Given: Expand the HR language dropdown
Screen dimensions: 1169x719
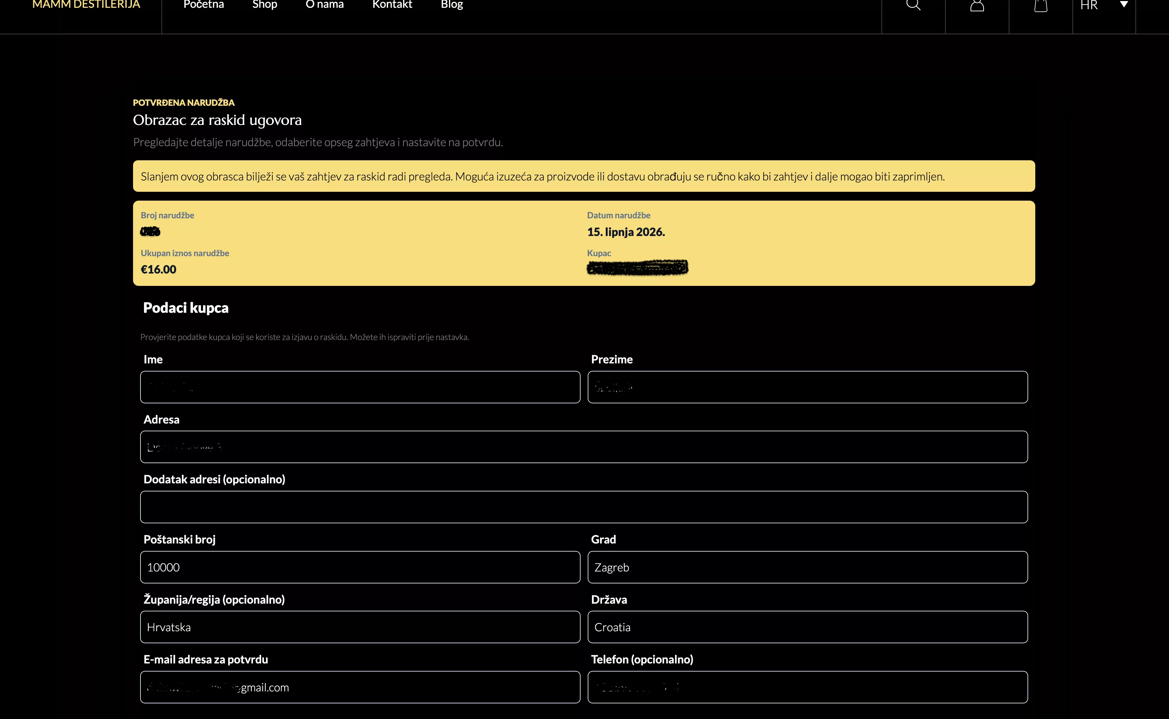Looking at the screenshot, I should point(1104,5).
